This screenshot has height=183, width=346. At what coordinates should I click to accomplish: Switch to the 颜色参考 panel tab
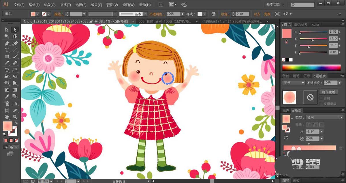tap(300, 25)
